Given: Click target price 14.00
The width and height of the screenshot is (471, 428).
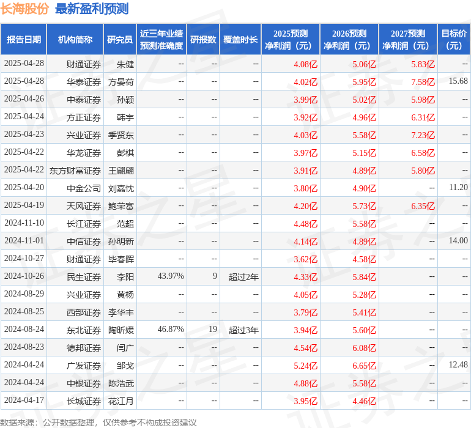Looking at the screenshot, I should click(x=458, y=240).
